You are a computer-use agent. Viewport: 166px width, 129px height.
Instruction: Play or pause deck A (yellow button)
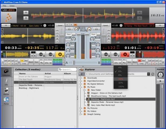[60, 55]
